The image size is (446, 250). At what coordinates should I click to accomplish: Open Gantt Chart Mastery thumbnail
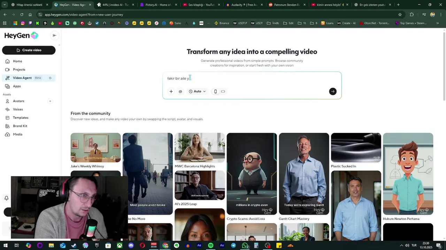(x=304, y=174)
